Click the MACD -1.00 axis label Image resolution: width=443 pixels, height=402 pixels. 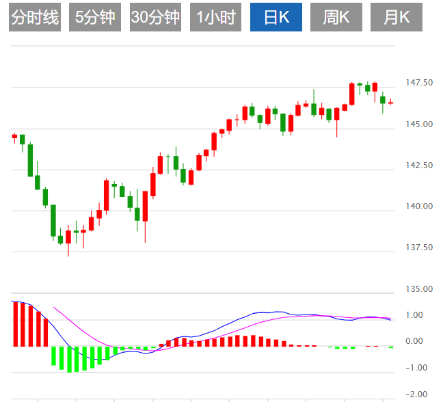point(416,368)
